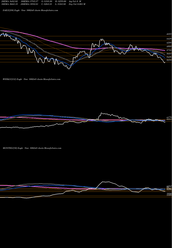Click the MONTHLY(50) Eagle View chart title
Viewport: 172px width, 248px height.
[32, 148]
